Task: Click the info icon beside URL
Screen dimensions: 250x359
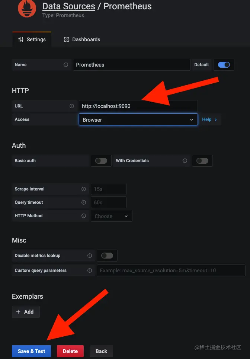Action: pos(72,106)
